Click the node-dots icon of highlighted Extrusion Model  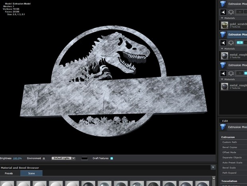[x=223, y=43]
